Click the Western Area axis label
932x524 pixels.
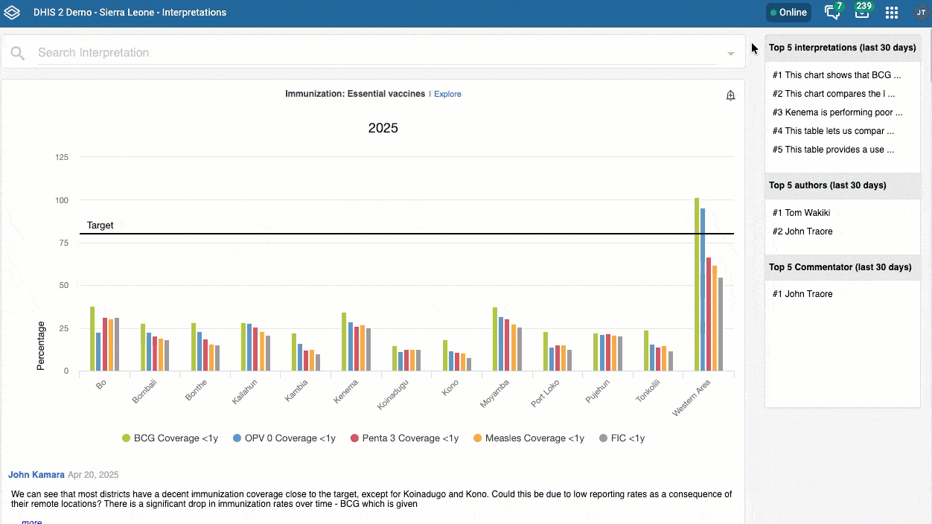692,399
